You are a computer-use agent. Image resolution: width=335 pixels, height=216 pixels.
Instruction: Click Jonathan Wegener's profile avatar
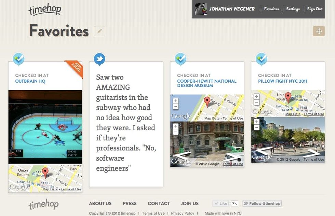point(201,9)
